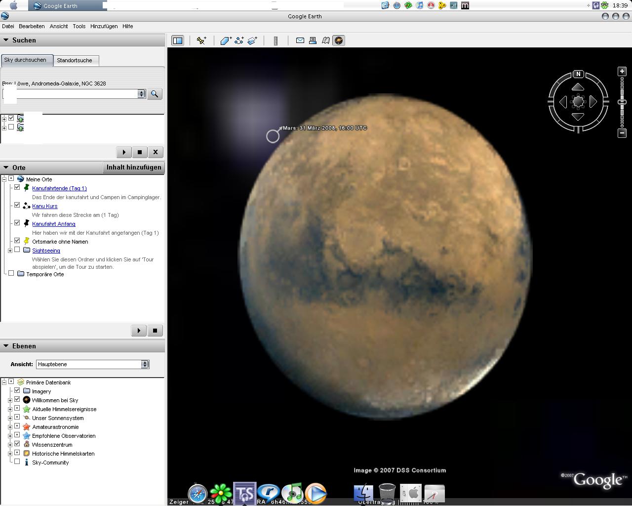Check the Temporäre Orte checkbox

pos(11,274)
